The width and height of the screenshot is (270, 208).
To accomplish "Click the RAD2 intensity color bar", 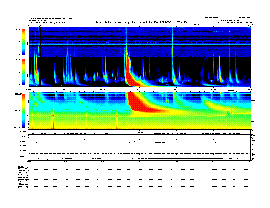I will 23,42.
